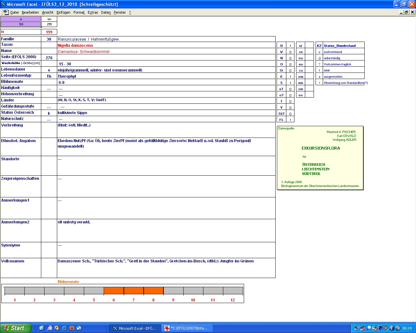Click the orange month 8 bar segment
This screenshot has height=333, width=416.
point(153,291)
